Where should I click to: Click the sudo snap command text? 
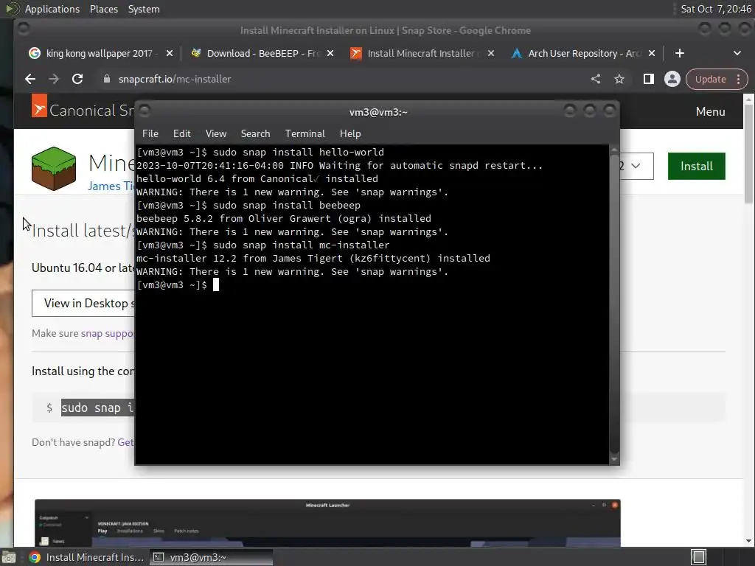click(97, 408)
